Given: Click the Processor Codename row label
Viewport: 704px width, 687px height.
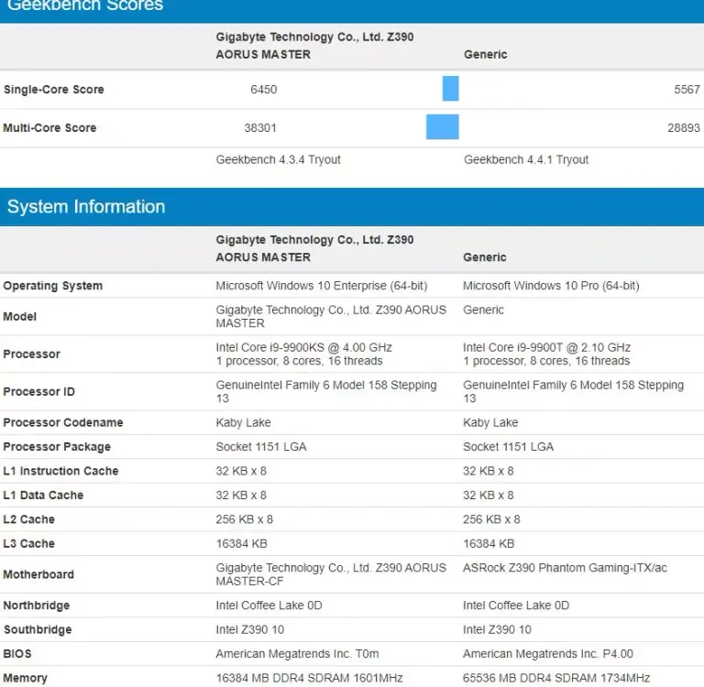Looking at the screenshot, I should (63, 422).
